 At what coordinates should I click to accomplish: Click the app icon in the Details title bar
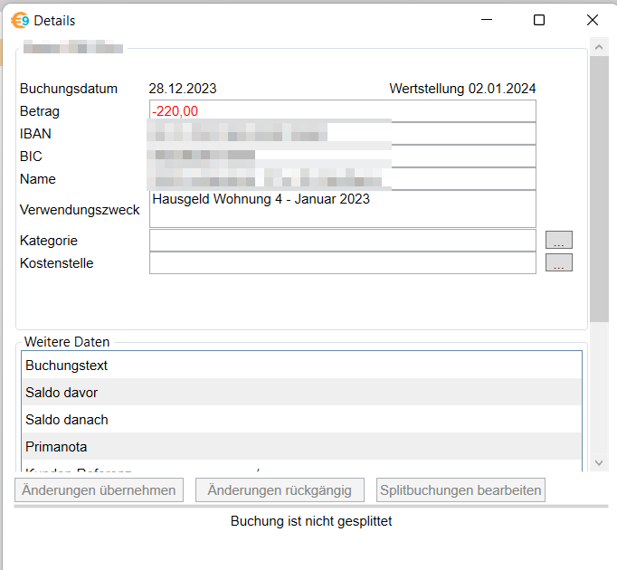point(20,20)
